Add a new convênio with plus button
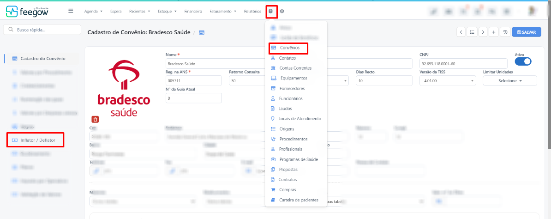Viewport: 551px width, 219px height. point(494,32)
